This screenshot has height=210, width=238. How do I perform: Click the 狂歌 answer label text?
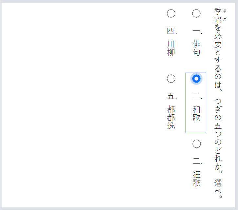click(x=196, y=179)
